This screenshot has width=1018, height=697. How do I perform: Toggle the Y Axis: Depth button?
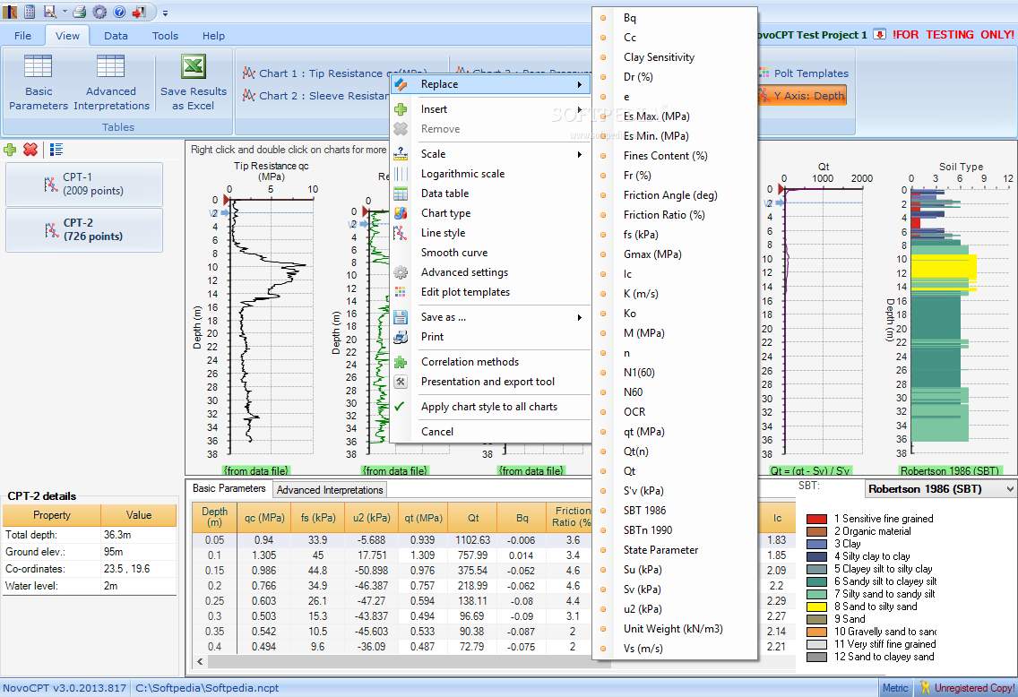pos(802,95)
